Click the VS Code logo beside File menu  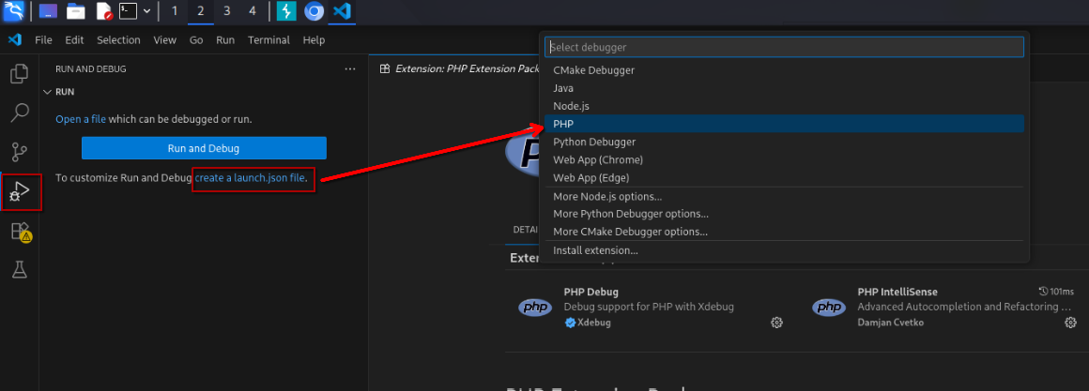coord(15,40)
